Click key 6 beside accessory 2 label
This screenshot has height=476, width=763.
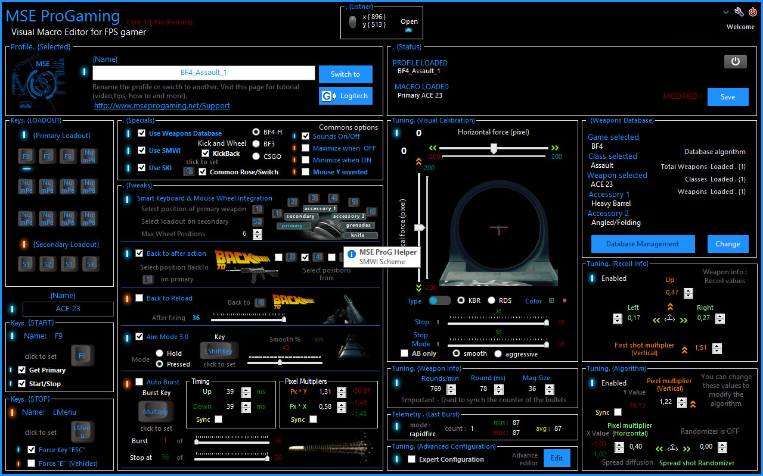[371, 211]
